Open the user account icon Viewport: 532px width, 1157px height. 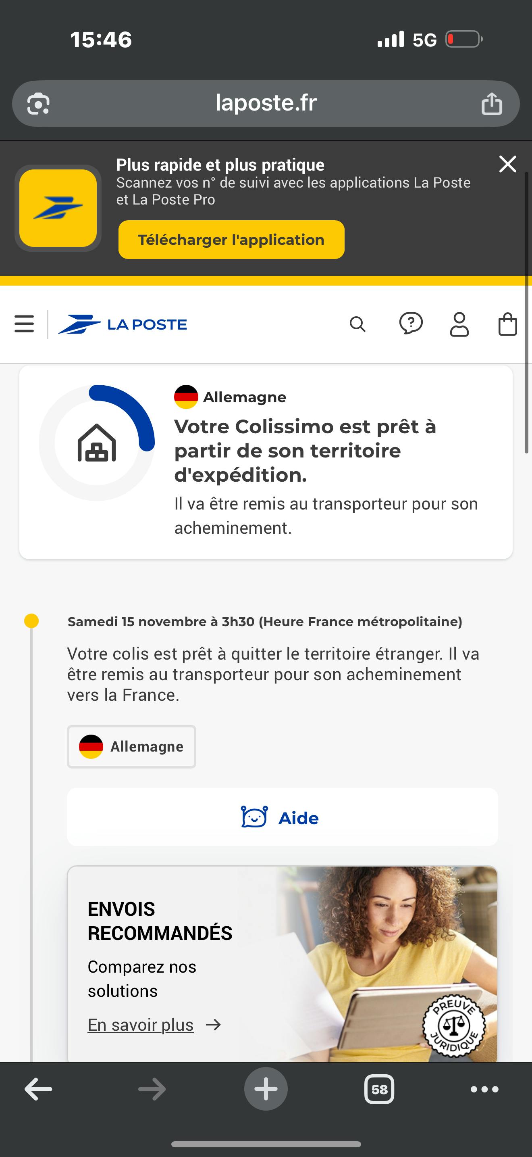(459, 324)
